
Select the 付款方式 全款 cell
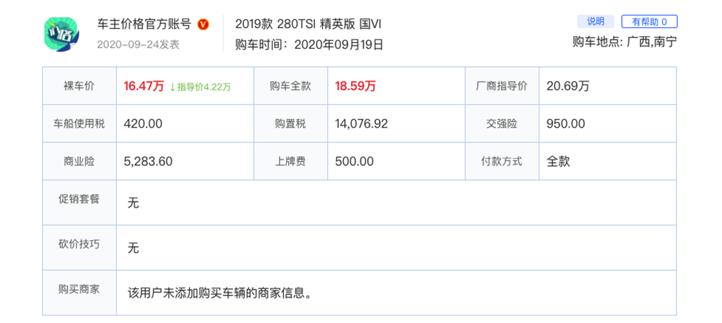[558, 161]
